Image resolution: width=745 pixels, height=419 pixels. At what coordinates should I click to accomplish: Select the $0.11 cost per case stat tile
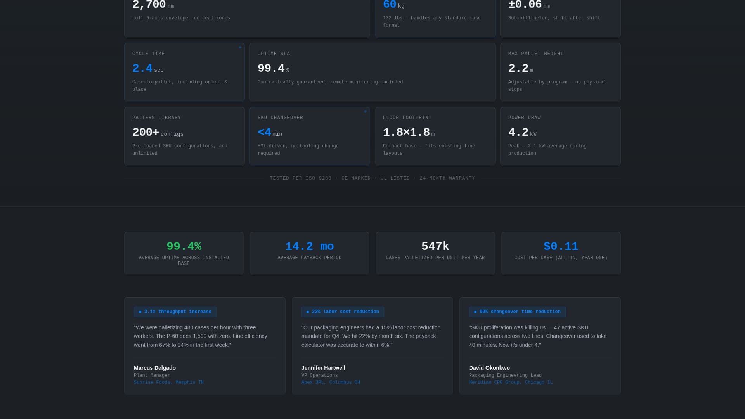(x=561, y=253)
